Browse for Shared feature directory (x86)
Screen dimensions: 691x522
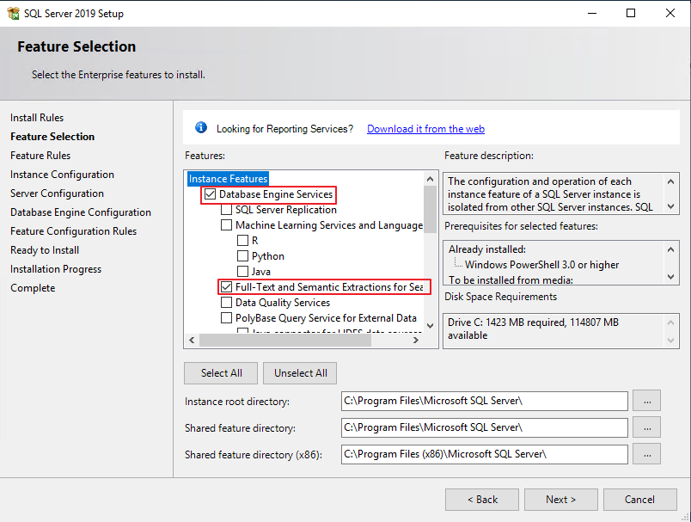tap(647, 454)
